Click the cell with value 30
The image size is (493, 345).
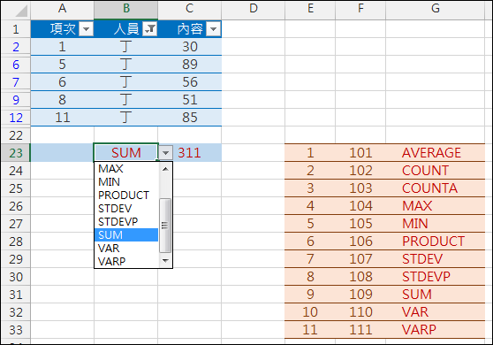[x=190, y=47]
